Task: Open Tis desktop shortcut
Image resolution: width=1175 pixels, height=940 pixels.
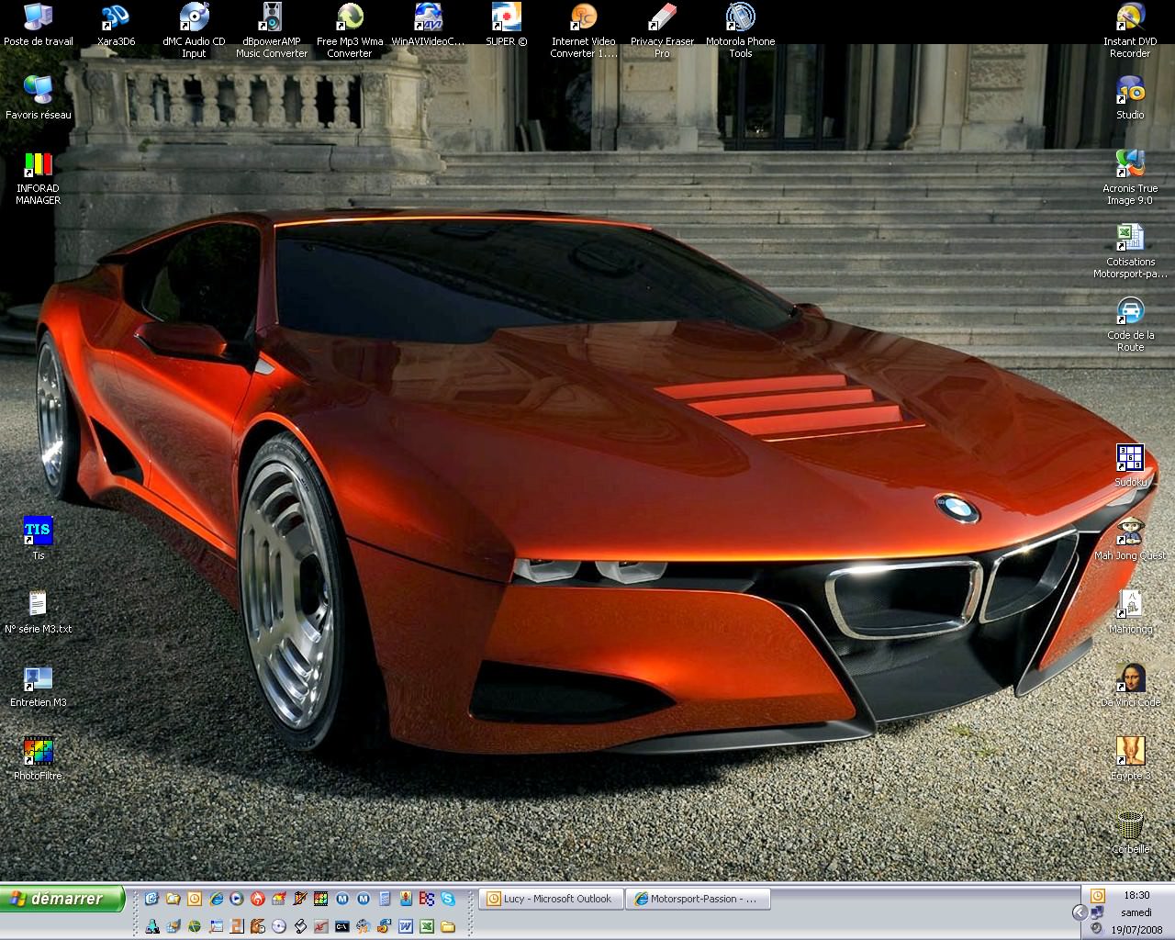Action: 38,539
